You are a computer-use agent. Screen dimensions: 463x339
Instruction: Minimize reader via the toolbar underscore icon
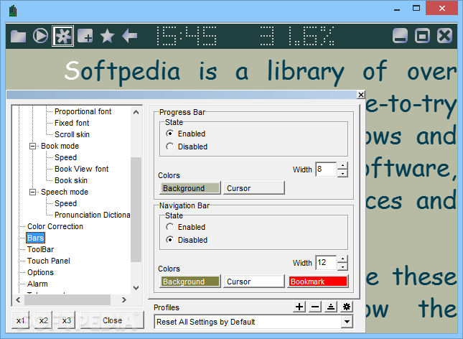(x=400, y=36)
